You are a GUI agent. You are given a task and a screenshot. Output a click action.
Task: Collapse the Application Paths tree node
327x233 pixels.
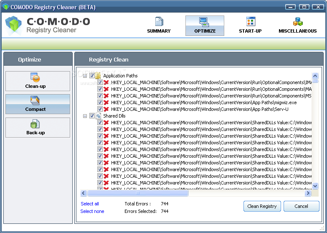tap(85, 76)
